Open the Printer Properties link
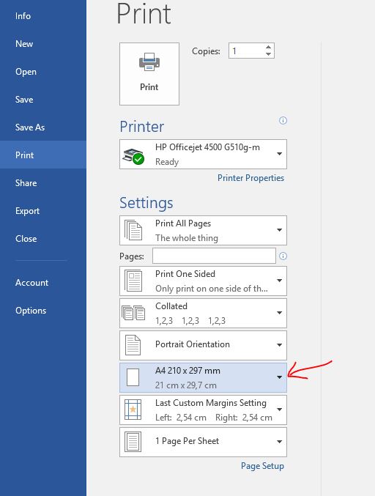 tap(250, 178)
